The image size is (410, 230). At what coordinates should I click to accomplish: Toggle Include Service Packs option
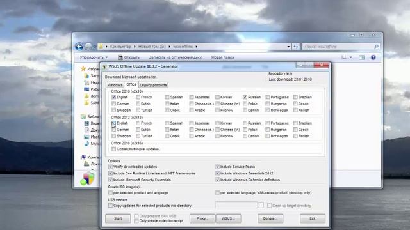217,167
